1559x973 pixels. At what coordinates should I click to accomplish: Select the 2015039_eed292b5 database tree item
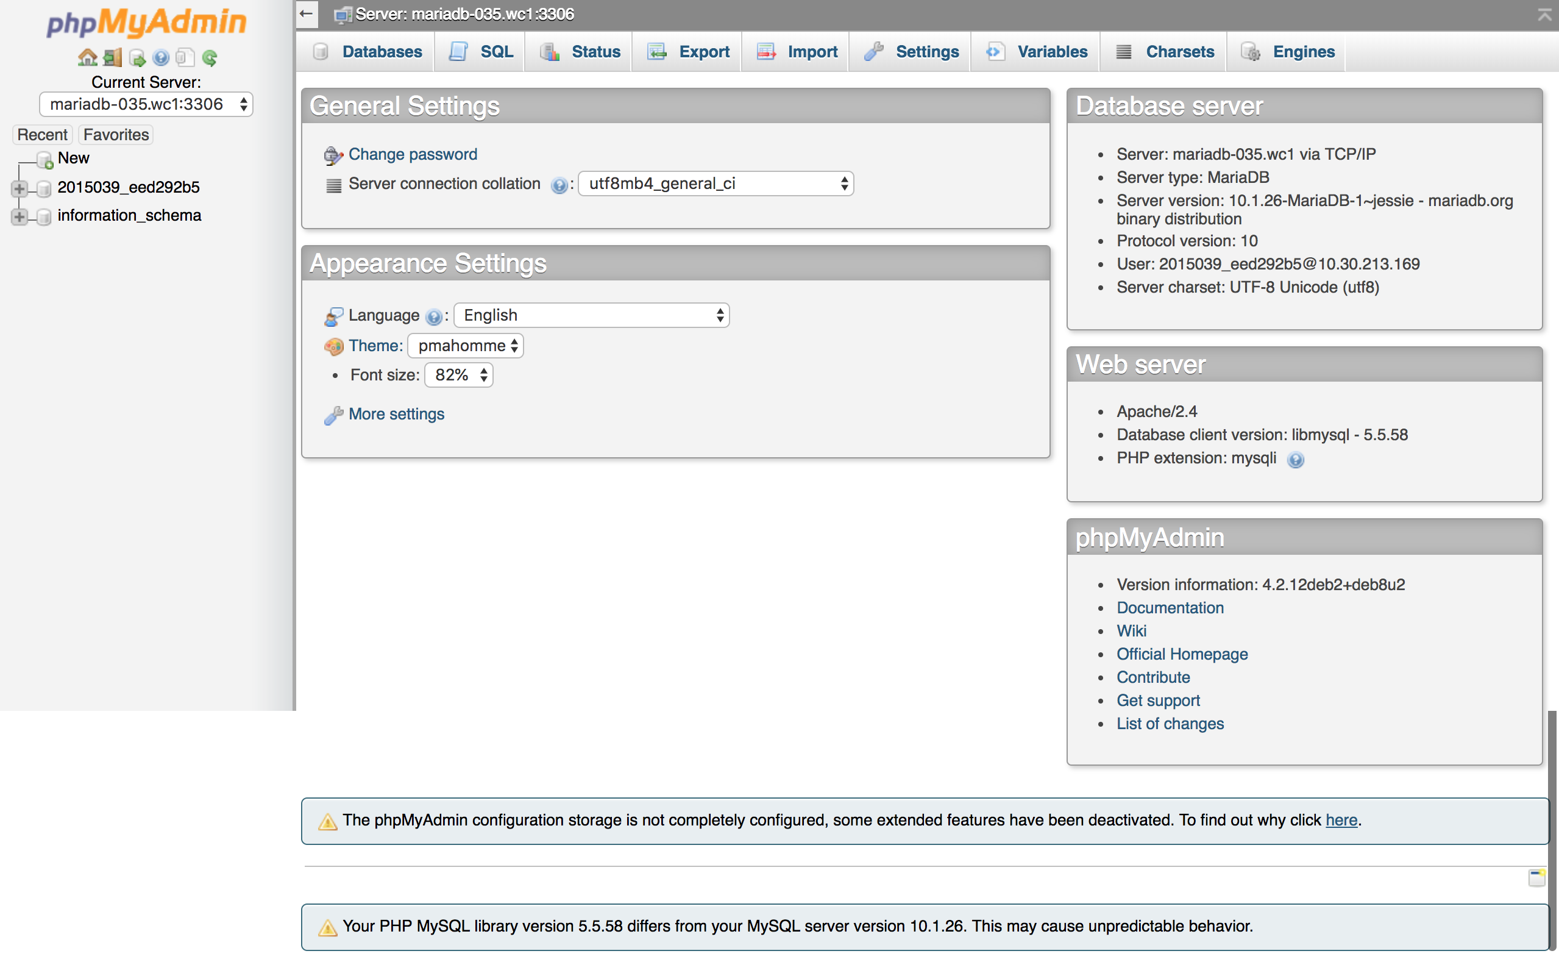[x=128, y=186]
